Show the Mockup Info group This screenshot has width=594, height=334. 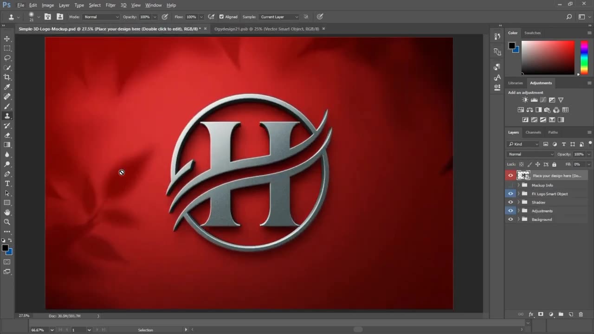[x=510, y=185]
